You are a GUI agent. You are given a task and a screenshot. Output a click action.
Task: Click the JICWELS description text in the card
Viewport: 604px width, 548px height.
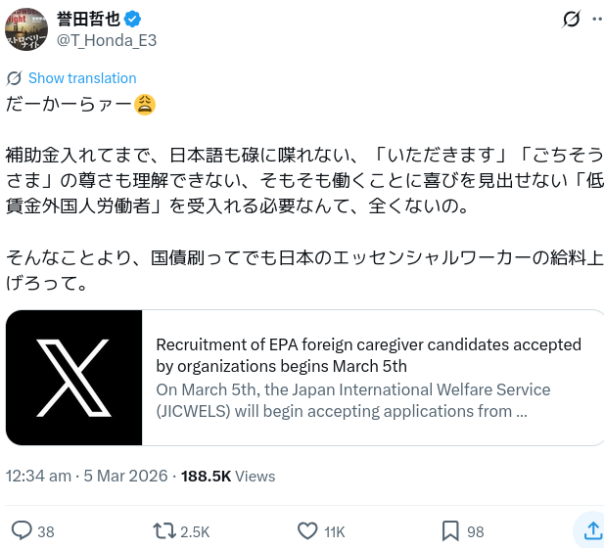coord(352,400)
